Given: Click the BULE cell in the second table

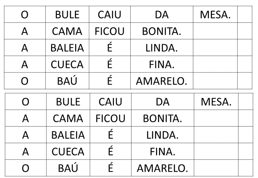Looking at the screenshot, I should pyautogui.click(x=68, y=102).
